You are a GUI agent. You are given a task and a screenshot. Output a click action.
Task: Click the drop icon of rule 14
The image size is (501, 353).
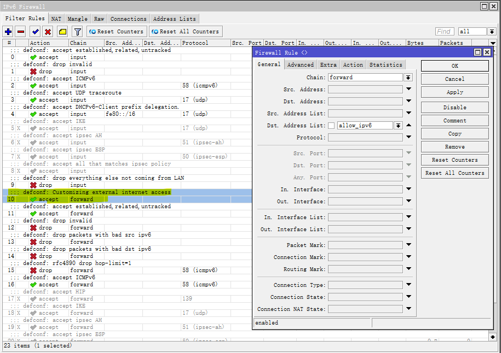[33, 256]
